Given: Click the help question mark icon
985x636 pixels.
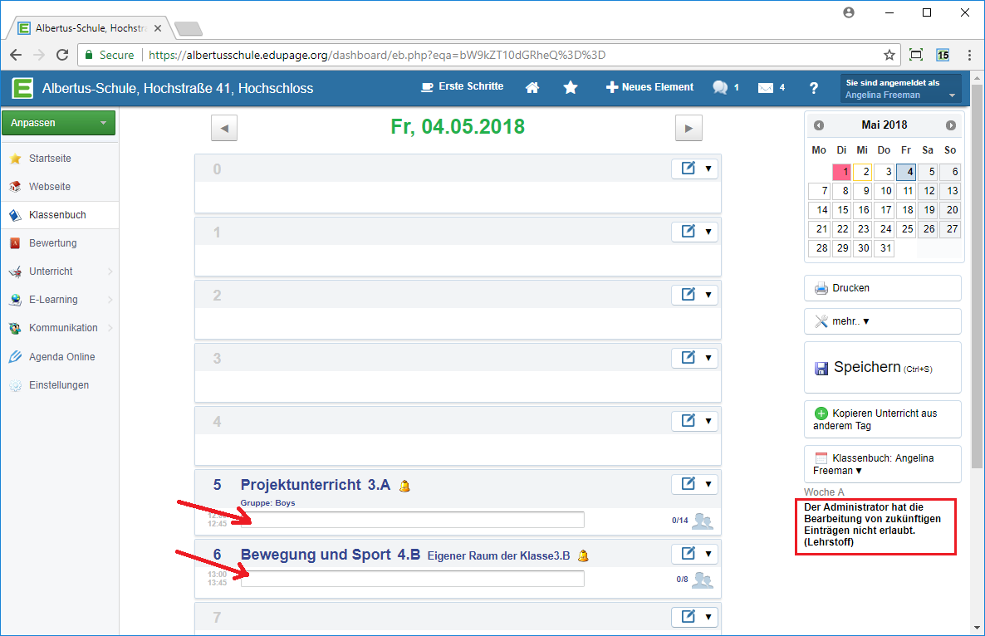Looking at the screenshot, I should click(814, 87).
